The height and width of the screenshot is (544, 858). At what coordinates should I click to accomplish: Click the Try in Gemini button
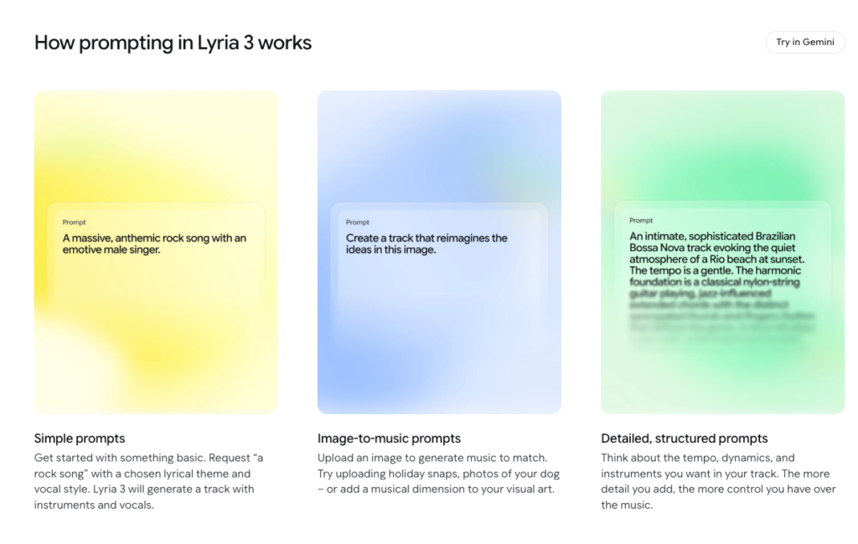tap(804, 42)
